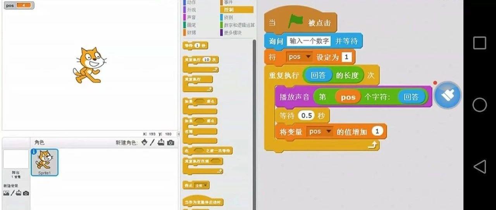Create new sprite from camera icon
Image resolution: width=496 pixels, height=210 pixels.
point(170,143)
